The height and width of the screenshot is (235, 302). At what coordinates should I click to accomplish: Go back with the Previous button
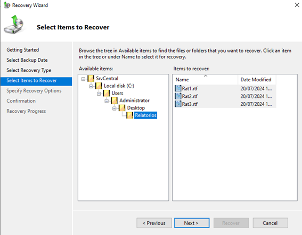154,223
